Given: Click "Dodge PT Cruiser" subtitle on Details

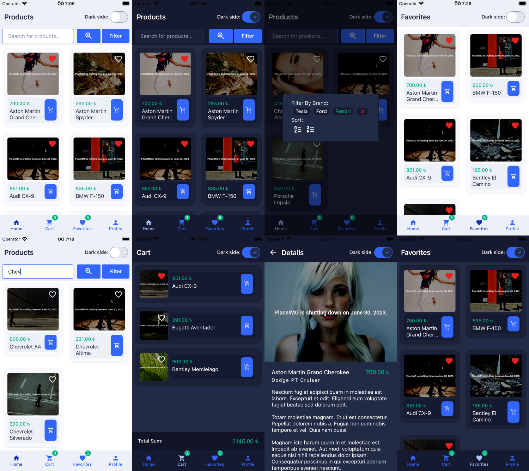Looking at the screenshot, I should [296, 380].
